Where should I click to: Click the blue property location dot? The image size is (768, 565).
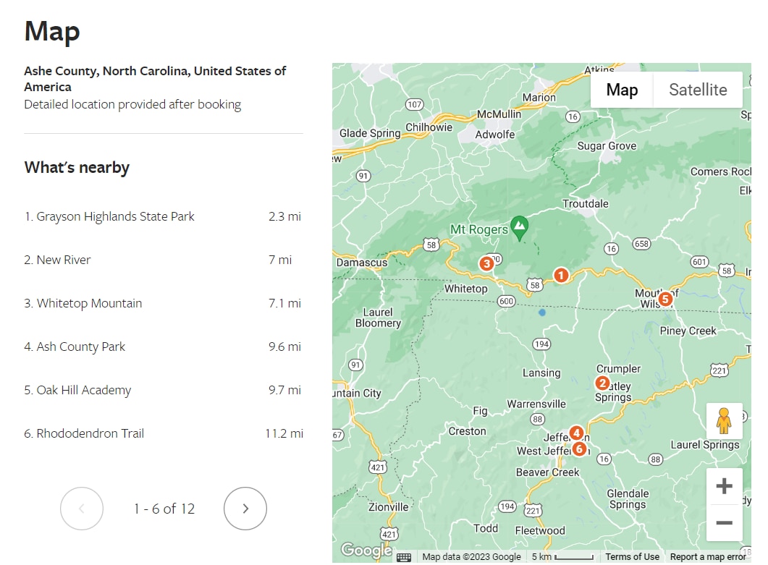click(x=542, y=313)
